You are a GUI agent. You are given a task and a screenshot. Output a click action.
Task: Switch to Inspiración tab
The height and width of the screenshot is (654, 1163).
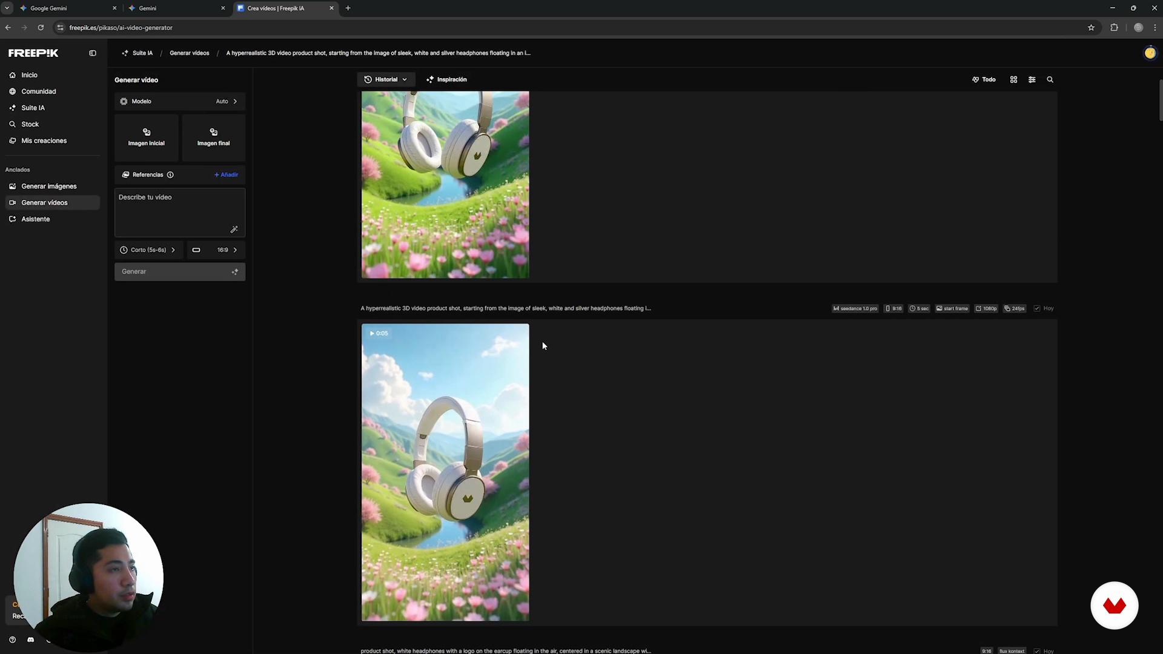446,79
